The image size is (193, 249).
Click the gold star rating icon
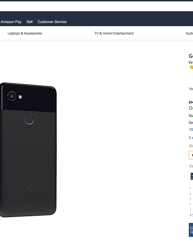[x=191, y=67]
